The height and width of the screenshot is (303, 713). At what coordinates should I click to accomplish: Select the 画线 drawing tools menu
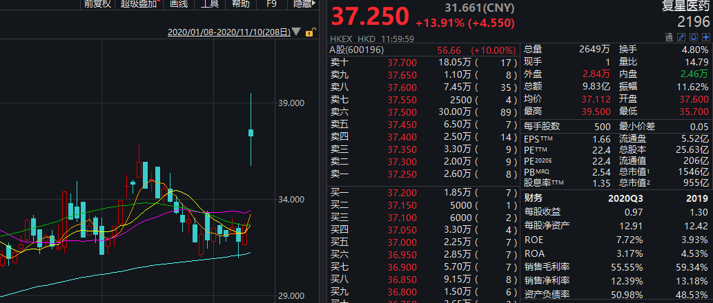click(179, 4)
